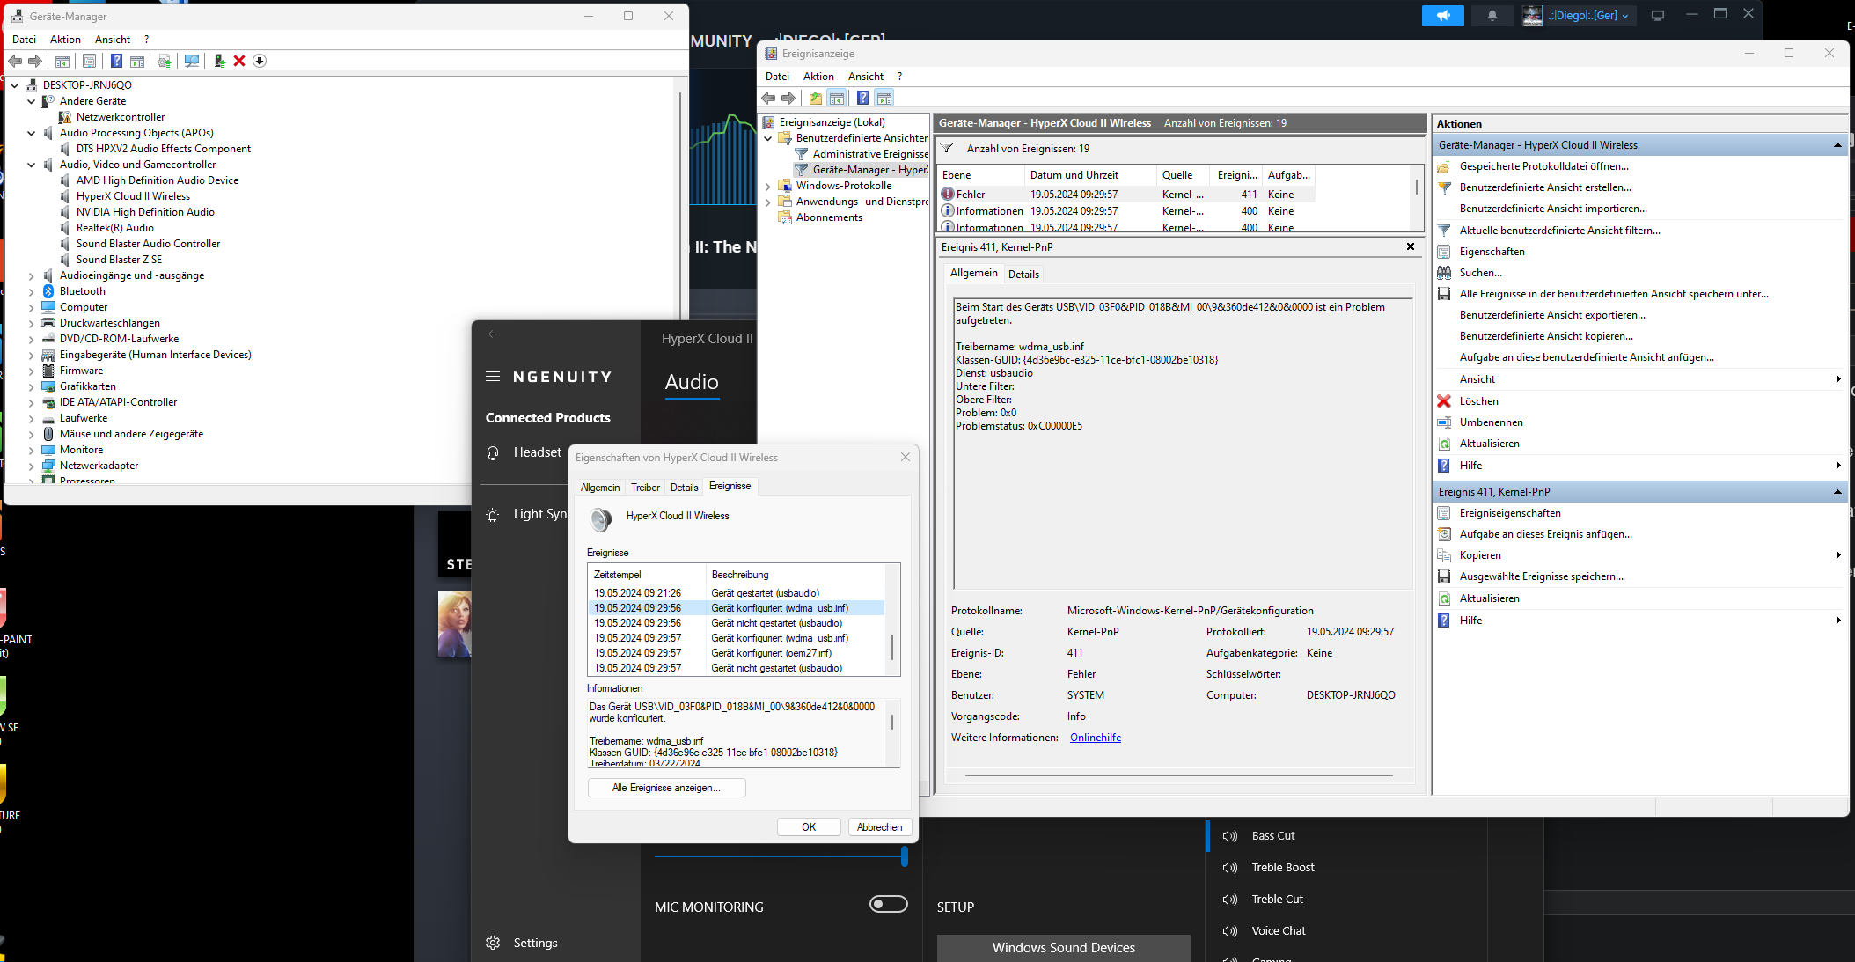Click Forward arrow in Geräte-Manager toolbar
The width and height of the screenshot is (1855, 962).
[35, 61]
